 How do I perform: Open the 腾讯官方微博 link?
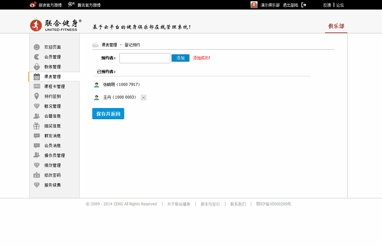89,5
